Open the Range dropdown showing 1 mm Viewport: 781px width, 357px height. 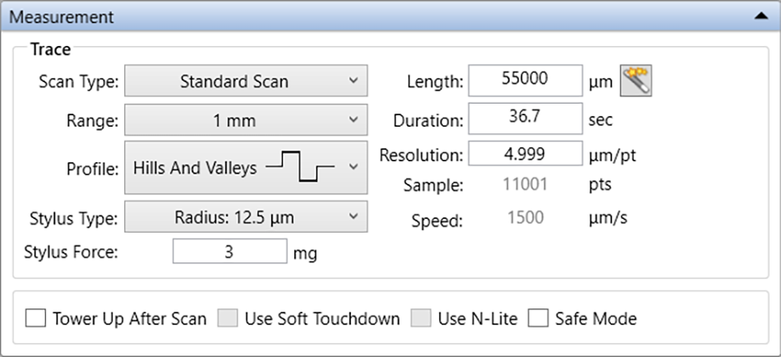pos(246,119)
